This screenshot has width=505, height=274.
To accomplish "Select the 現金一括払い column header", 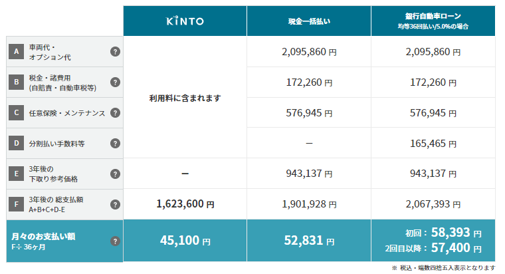I will coord(309,21).
